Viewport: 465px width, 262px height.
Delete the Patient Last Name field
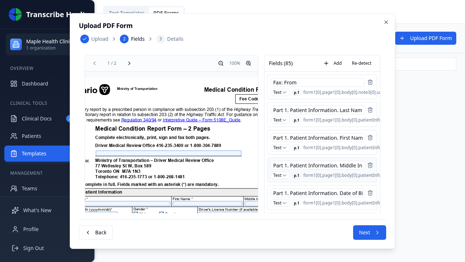click(370, 110)
